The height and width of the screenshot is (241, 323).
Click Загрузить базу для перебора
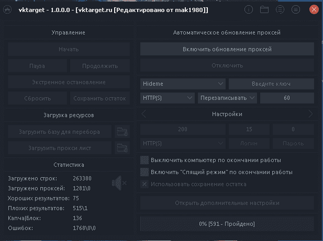[x=59, y=132]
